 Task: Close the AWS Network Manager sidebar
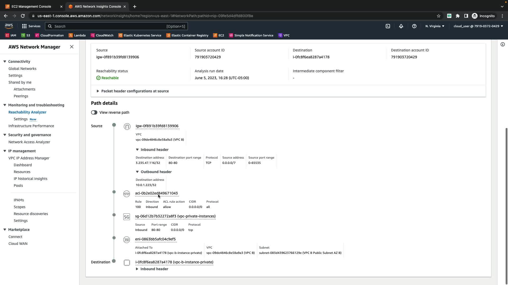coord(72,47)
